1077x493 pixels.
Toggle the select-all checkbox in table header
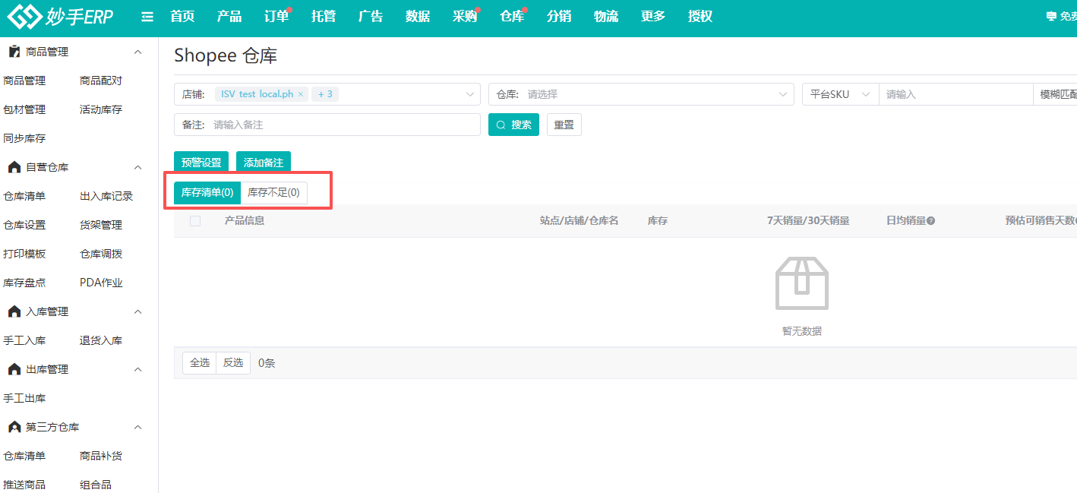(195, 221)
